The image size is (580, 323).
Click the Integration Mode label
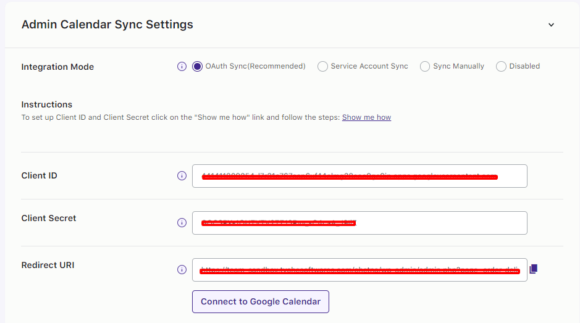coord(57,67)
